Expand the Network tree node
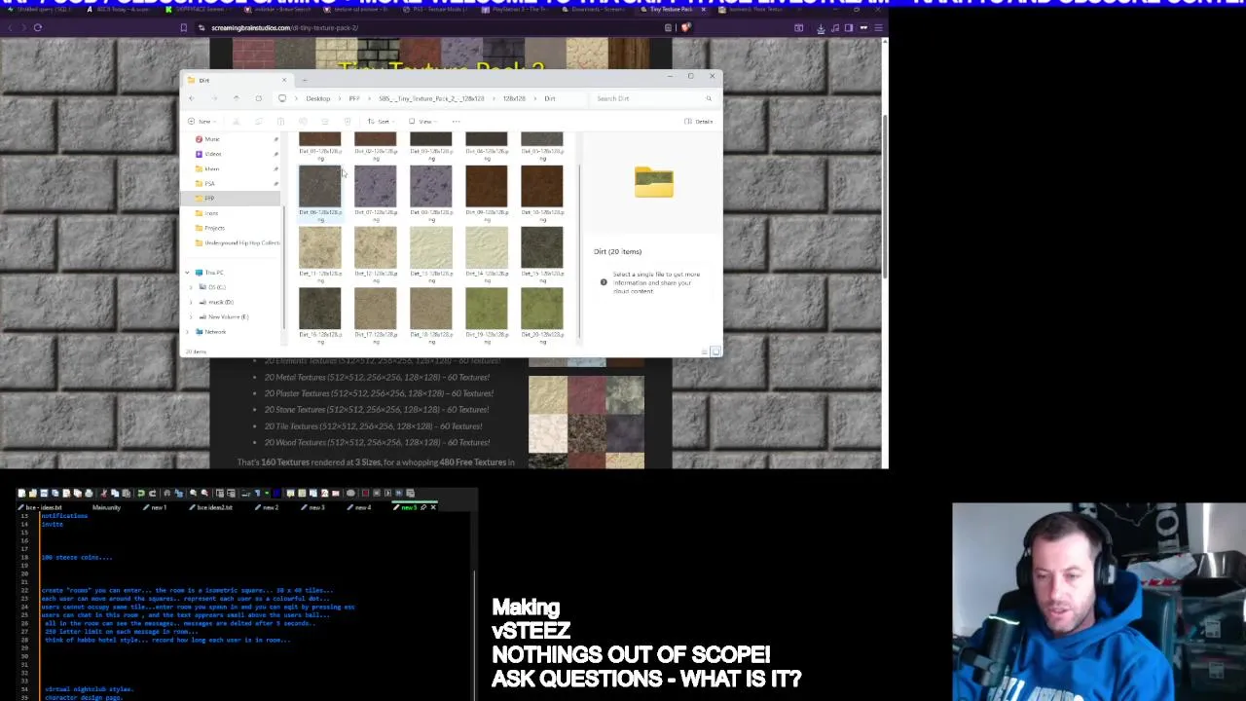Viewport: 1246px width, 701px height. (x=188, y=332)
